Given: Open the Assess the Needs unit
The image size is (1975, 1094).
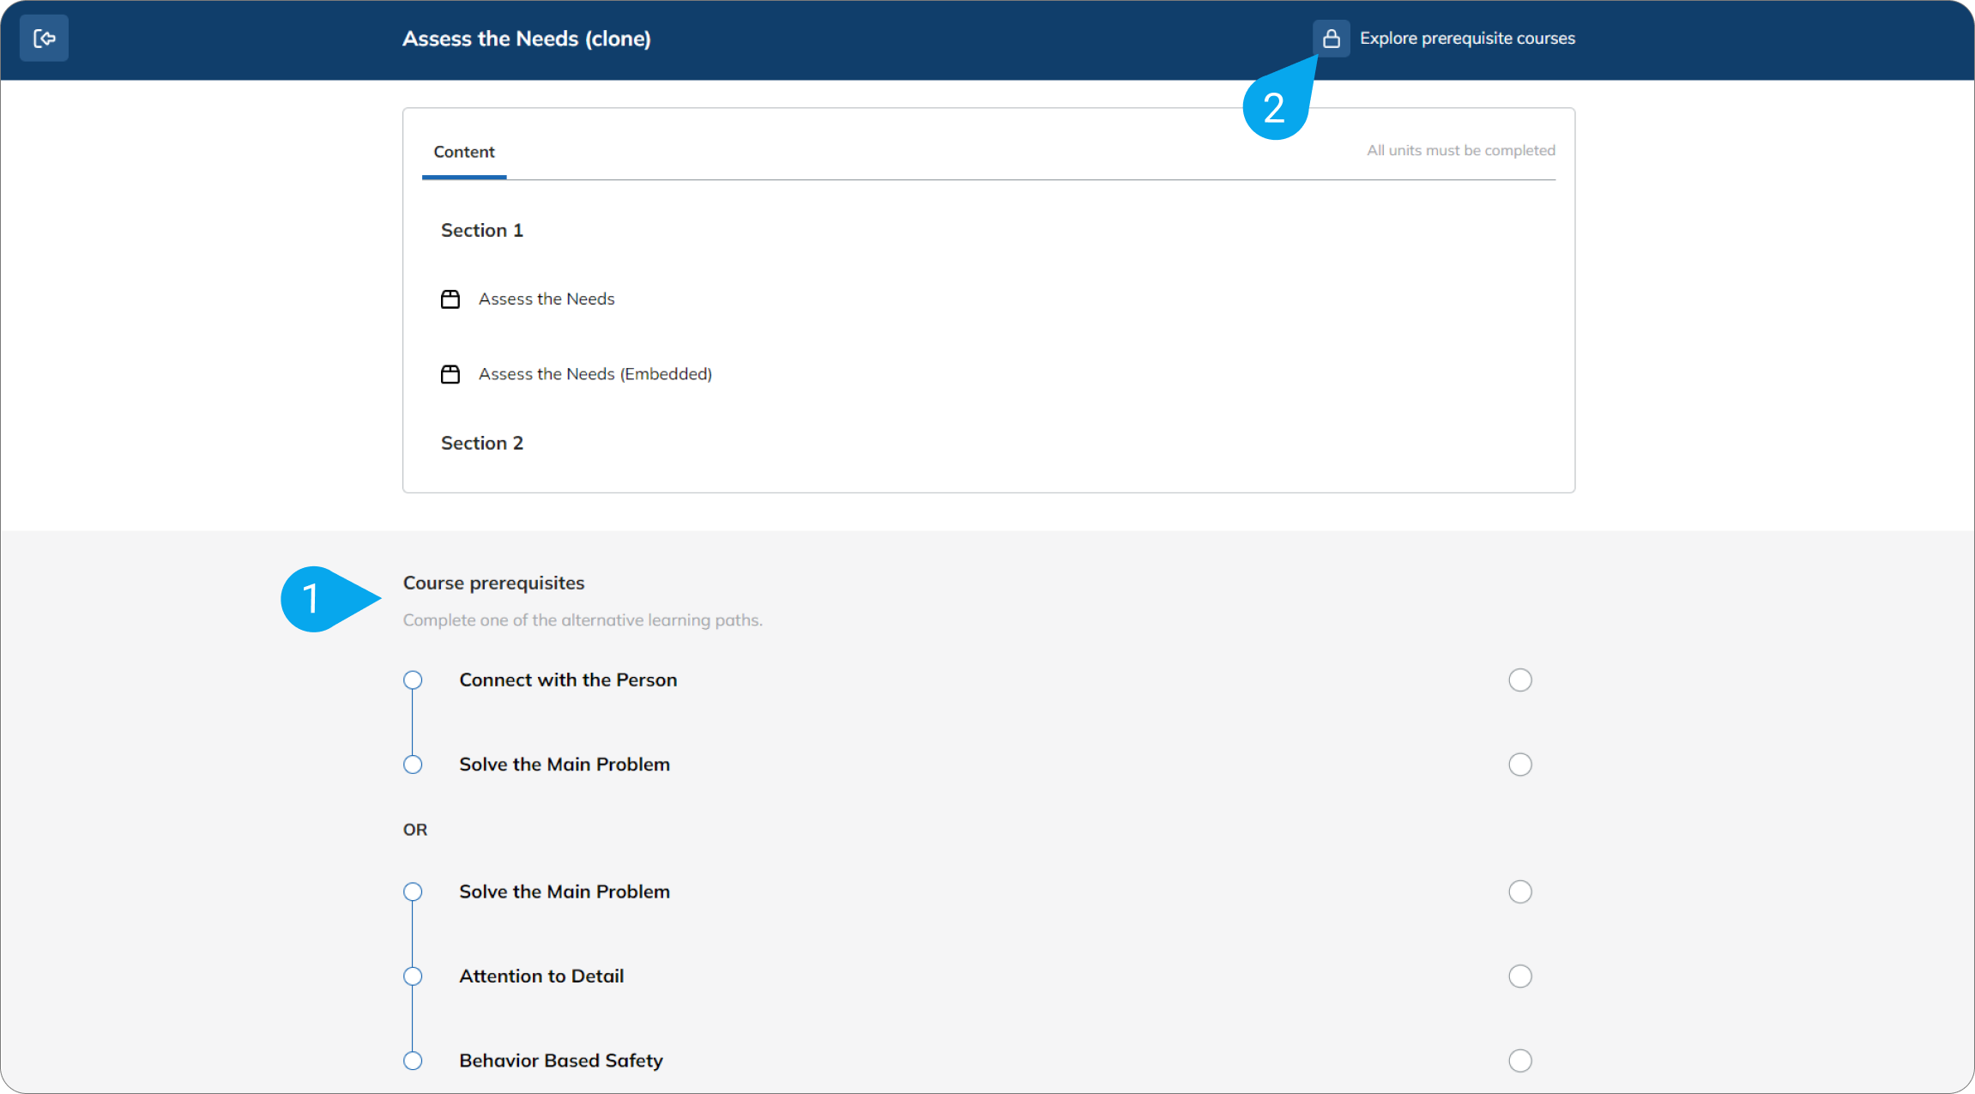Looking at the screenshot, I should coord(547,299).
